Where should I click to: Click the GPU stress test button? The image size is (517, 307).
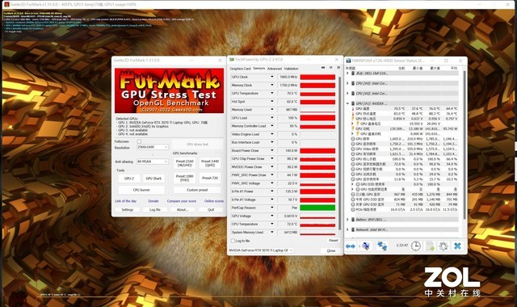point(197,145)
